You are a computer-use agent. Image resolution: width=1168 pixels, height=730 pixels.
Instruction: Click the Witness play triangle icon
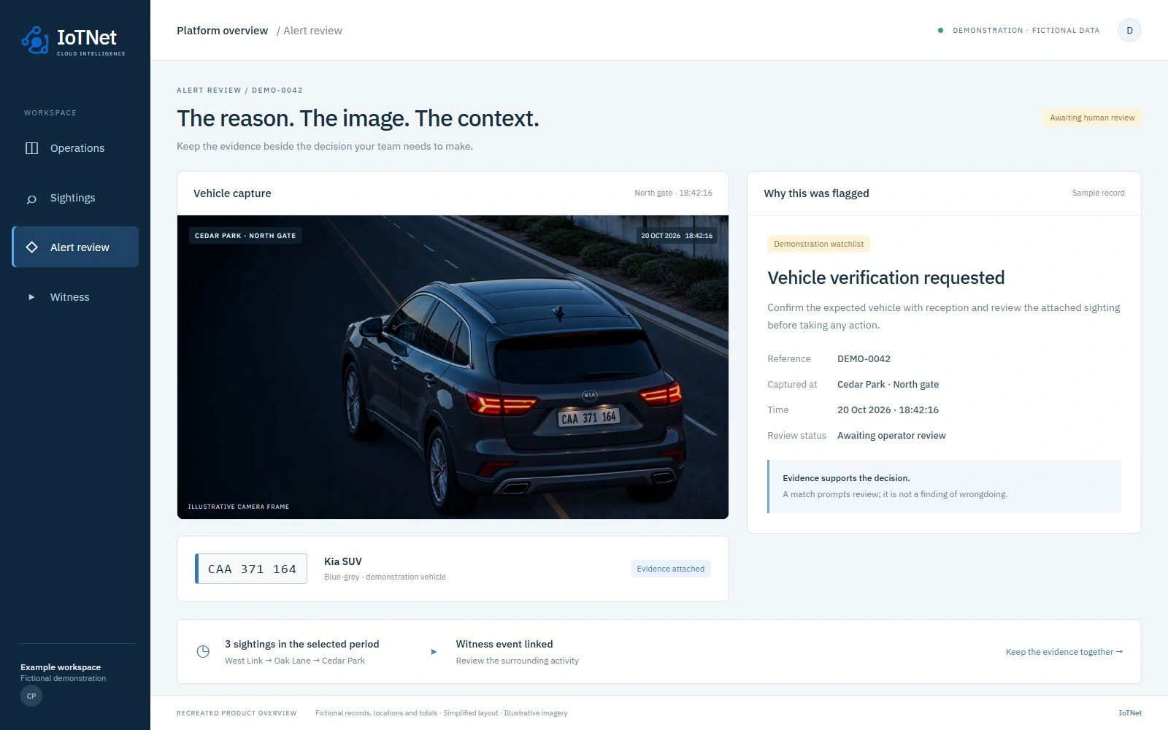click(31, 297)
